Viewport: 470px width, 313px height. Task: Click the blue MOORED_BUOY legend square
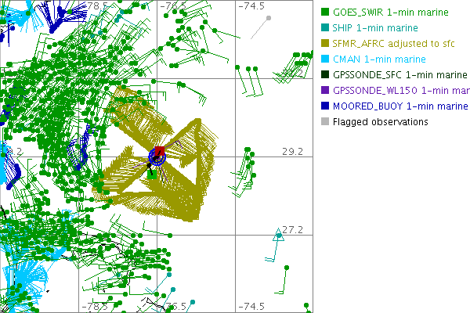[325, 106]
